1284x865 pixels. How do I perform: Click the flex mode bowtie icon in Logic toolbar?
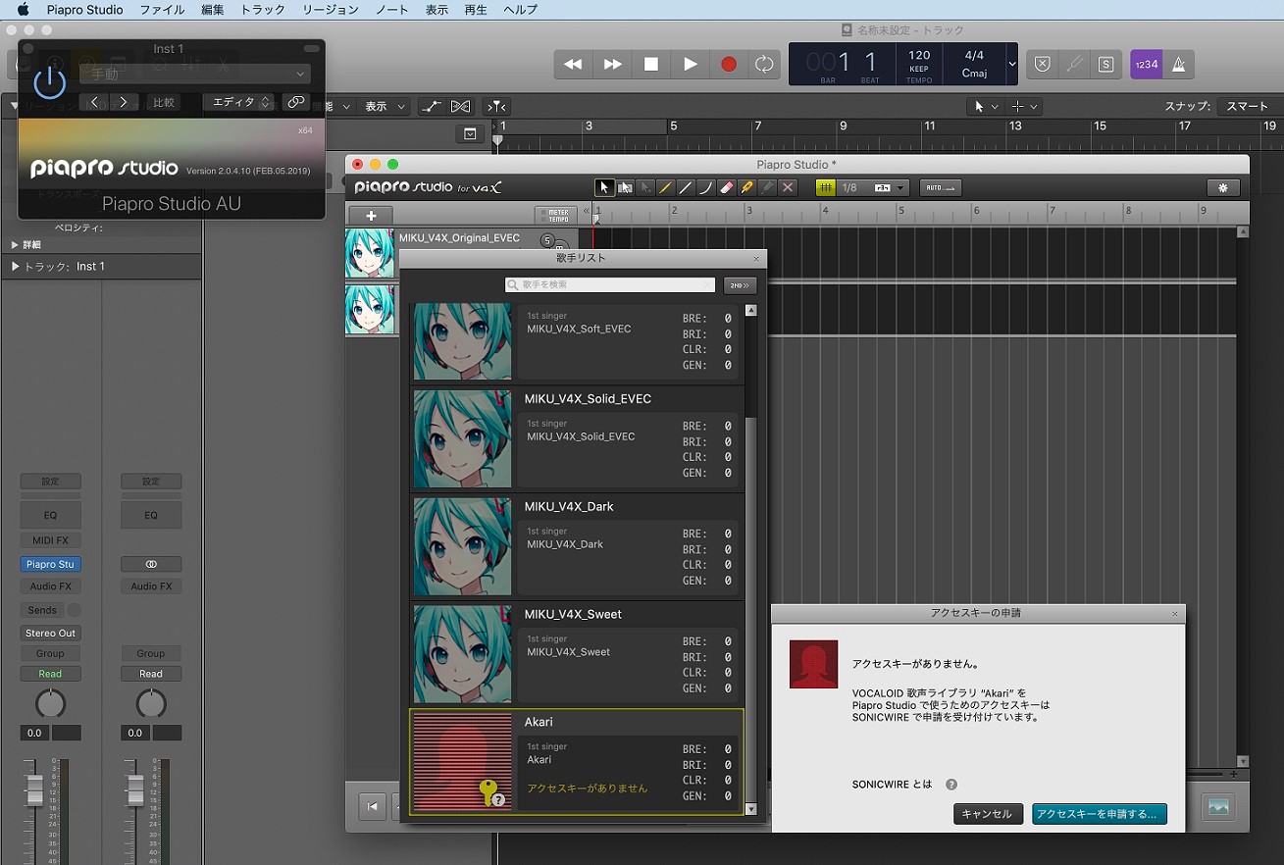click(x=460, y=106)
